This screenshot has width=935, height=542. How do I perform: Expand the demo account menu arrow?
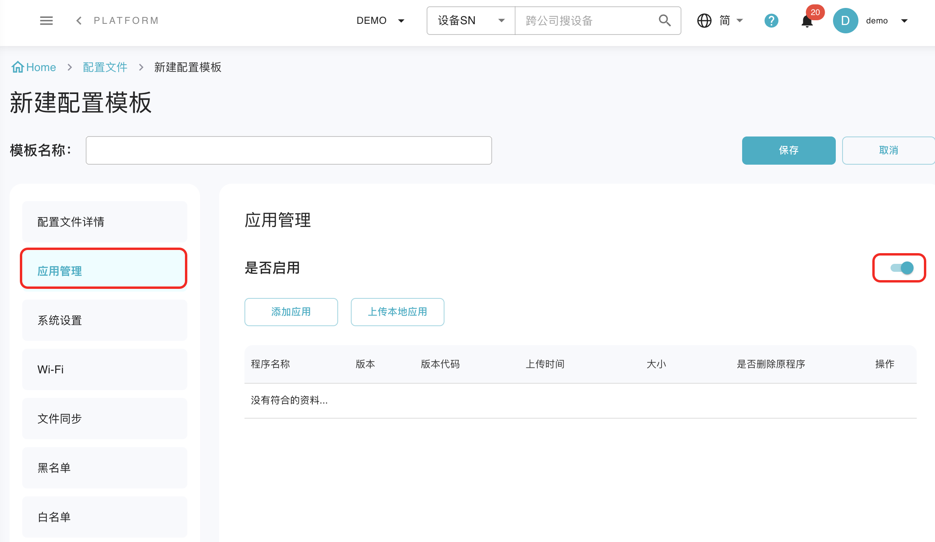coord(904,21)
